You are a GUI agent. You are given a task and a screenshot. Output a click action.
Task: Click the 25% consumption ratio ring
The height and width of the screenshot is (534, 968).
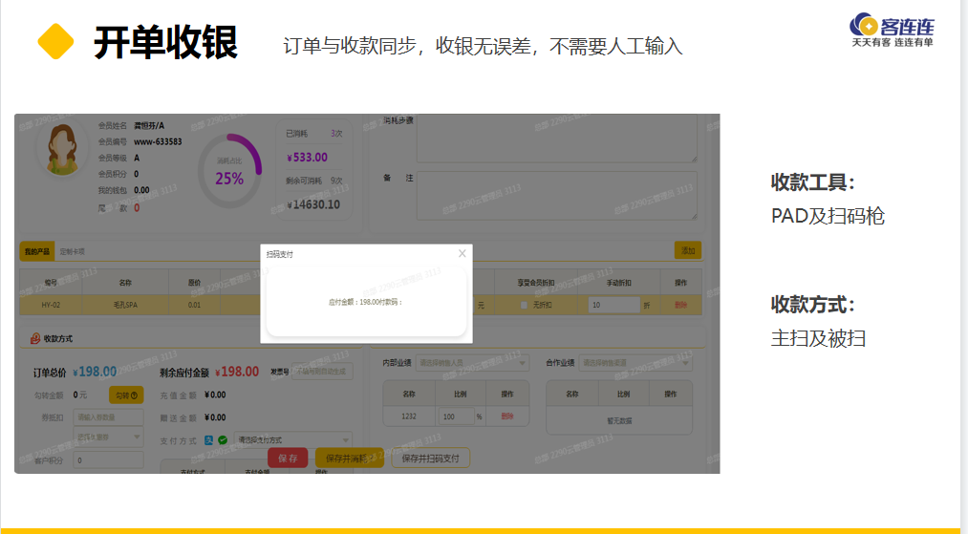[229, 171]
